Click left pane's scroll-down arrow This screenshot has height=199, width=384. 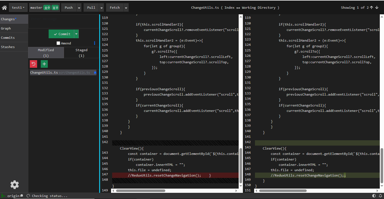241,186
